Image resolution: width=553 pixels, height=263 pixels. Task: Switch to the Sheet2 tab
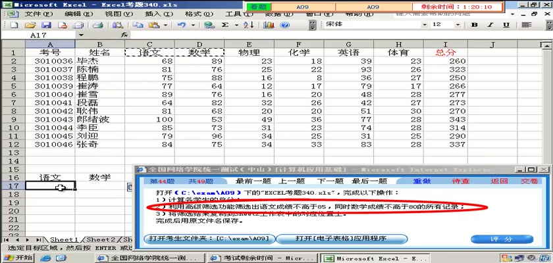[x=101, y=240]
